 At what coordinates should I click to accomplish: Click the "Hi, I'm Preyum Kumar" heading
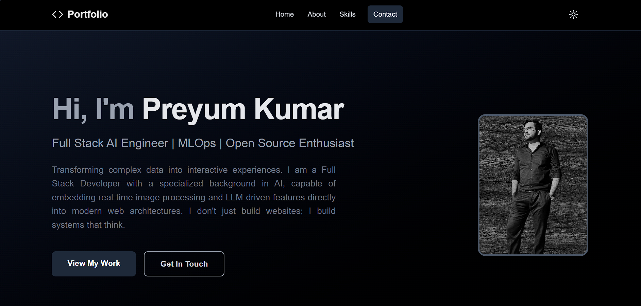click(x=197, y=109)
